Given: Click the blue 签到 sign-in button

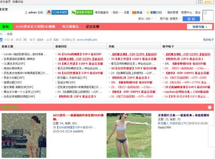Looking at the screenshot, I should point(191,19).
